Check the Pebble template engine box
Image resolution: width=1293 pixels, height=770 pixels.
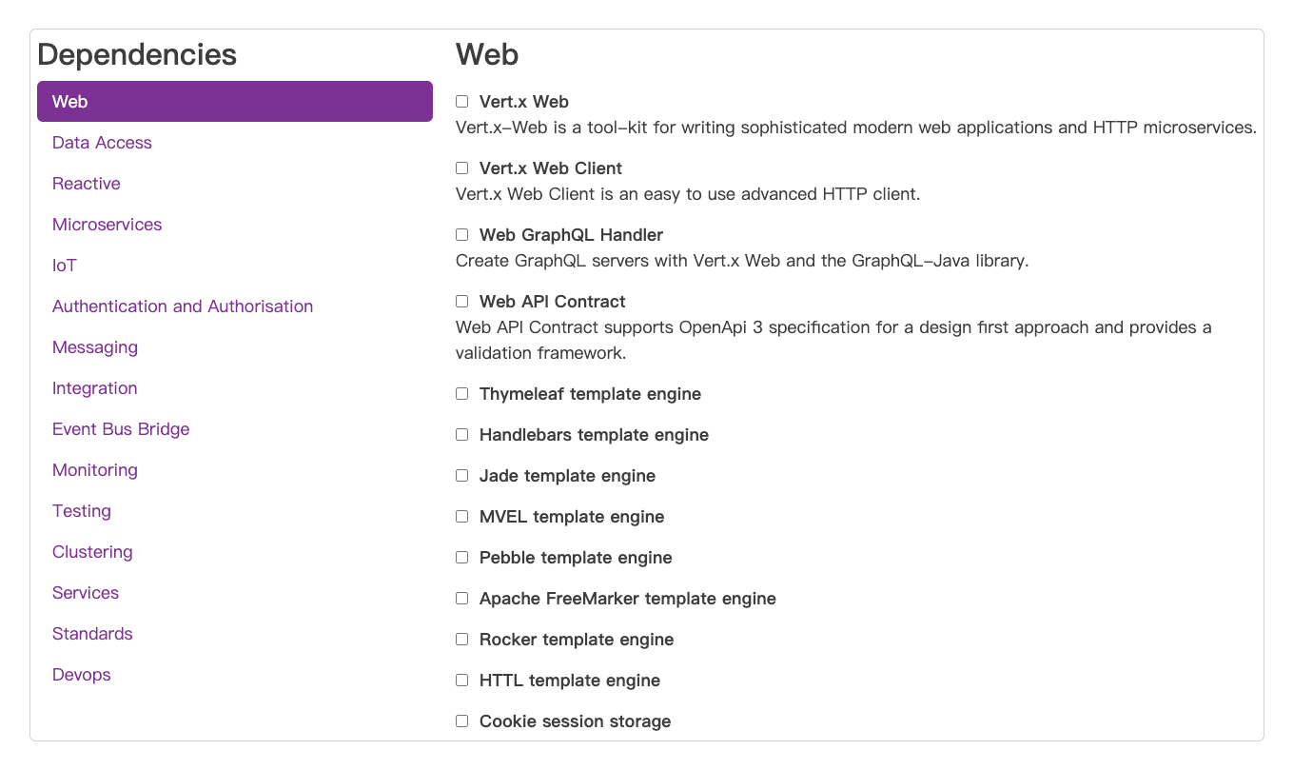(x=461, y=558)
